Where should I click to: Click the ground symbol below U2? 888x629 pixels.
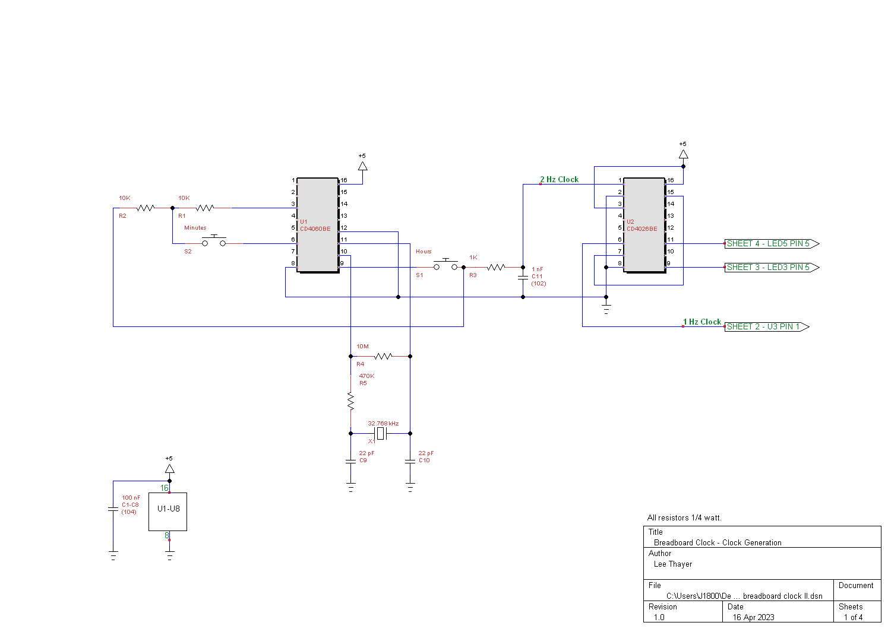tap(606, 309)
